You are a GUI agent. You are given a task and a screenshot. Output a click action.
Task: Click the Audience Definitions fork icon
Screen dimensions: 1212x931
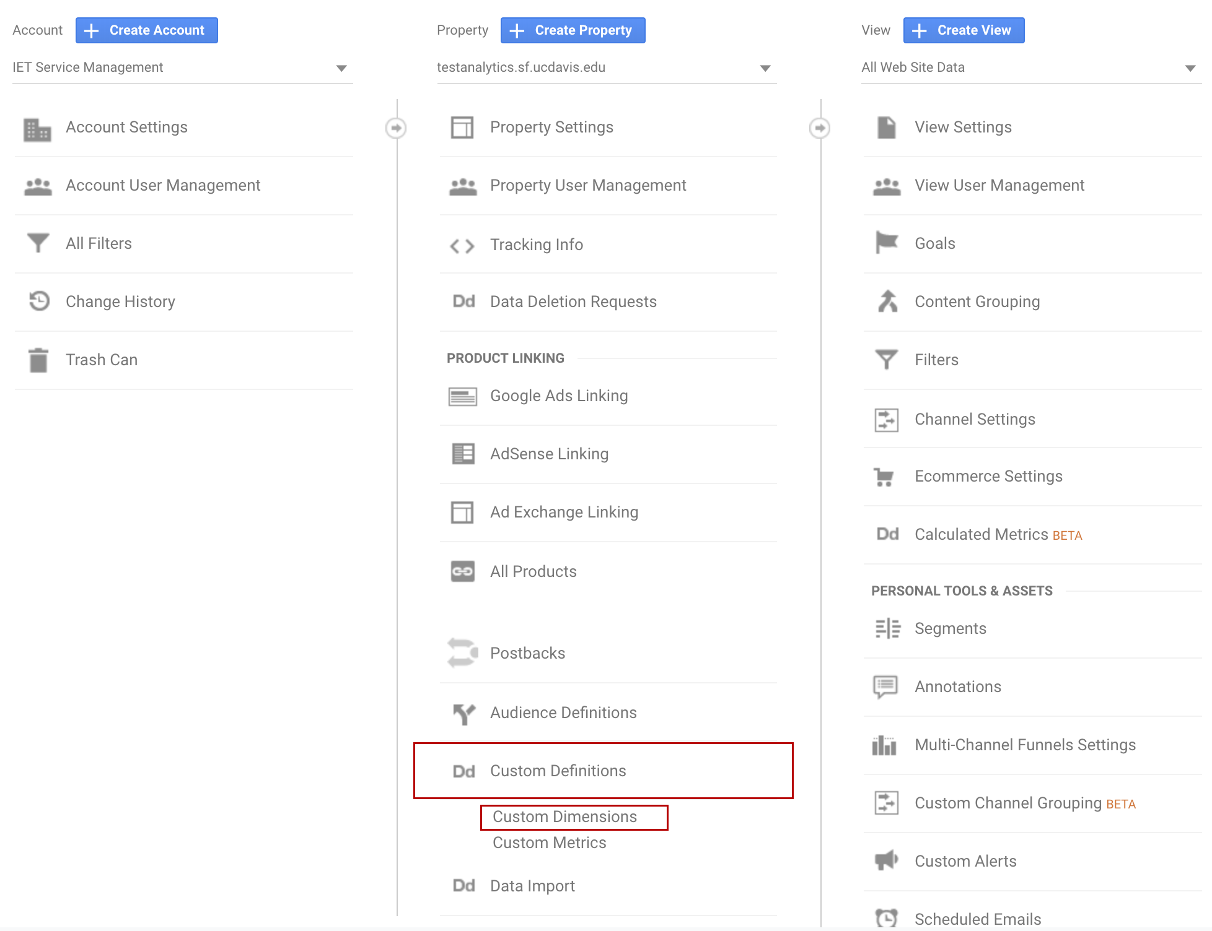point(463,713)
